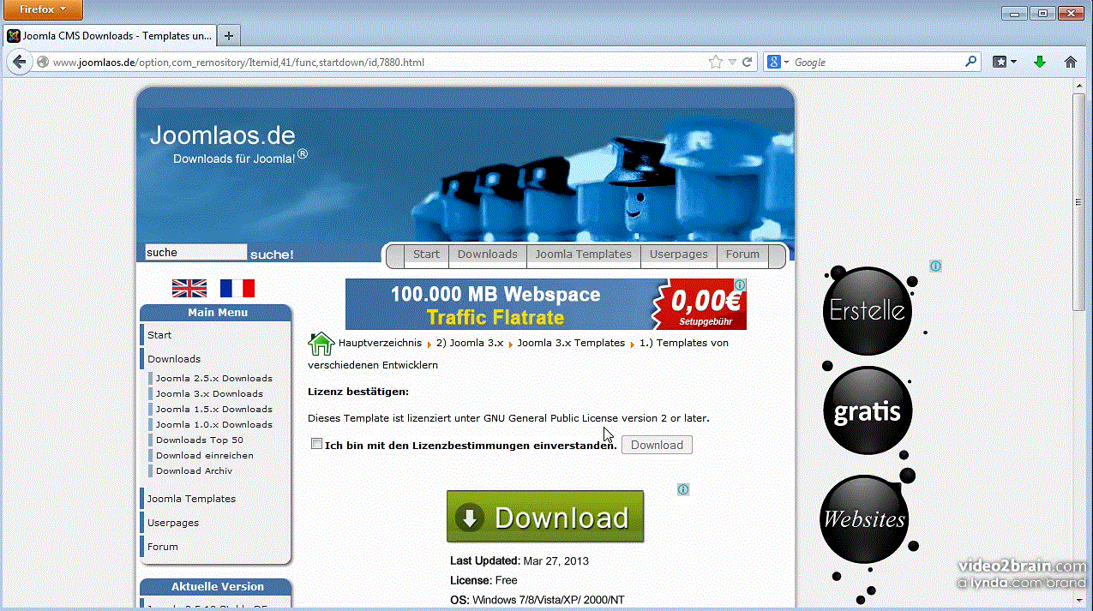Click the Websites black bubble ad
The image size is (1093, 611).
point(864,519)
